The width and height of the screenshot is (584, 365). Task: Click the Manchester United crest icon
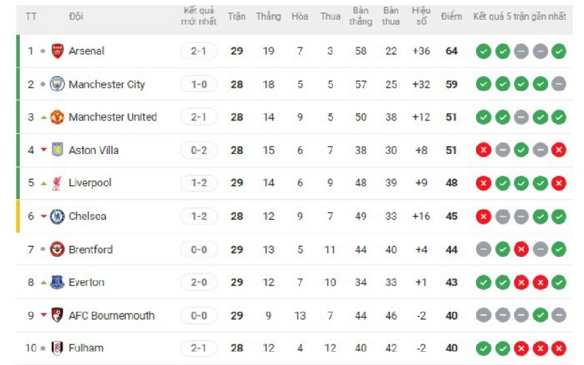pos(57,117)
